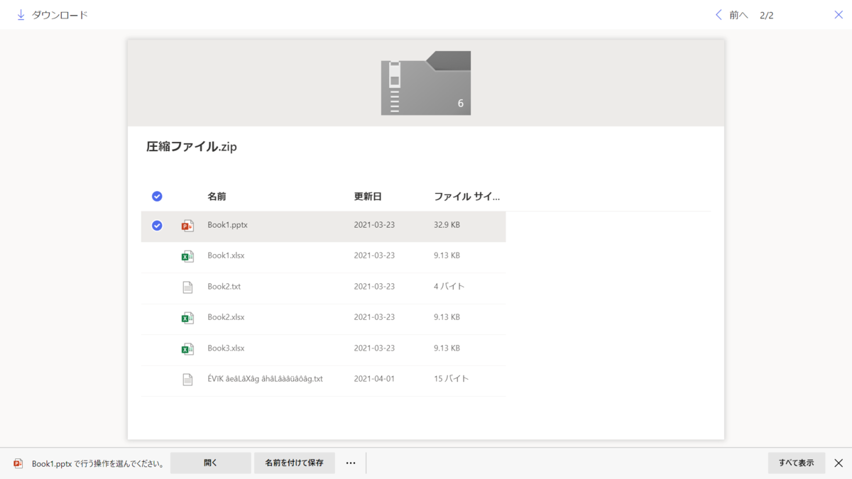Uncheck the Book1.pptx row checkbox
Viewport: 852px width, 479px height.
click(157, 226)
